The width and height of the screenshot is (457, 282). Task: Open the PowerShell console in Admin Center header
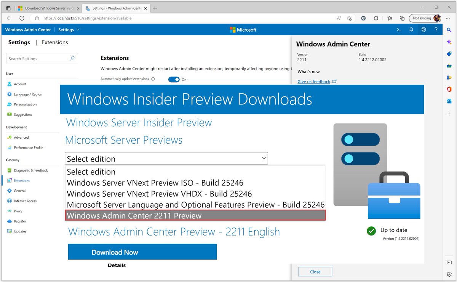(x=398, y=29)
